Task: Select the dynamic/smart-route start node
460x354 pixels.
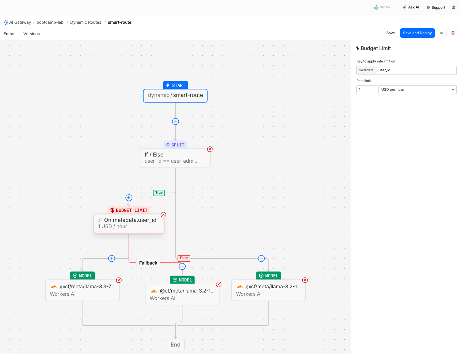Action: point(175,95)
